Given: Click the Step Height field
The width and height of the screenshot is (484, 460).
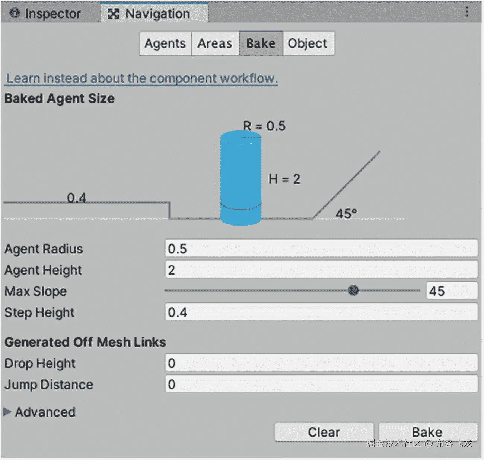Looking at the screenshot, I should 321,312.
